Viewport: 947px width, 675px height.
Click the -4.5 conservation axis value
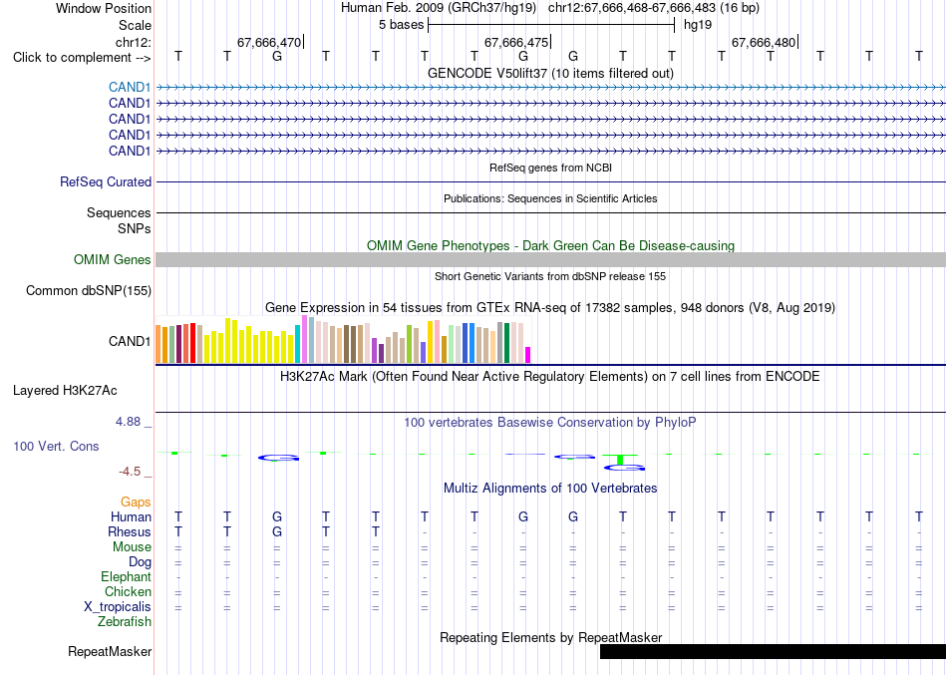(130, 472)
